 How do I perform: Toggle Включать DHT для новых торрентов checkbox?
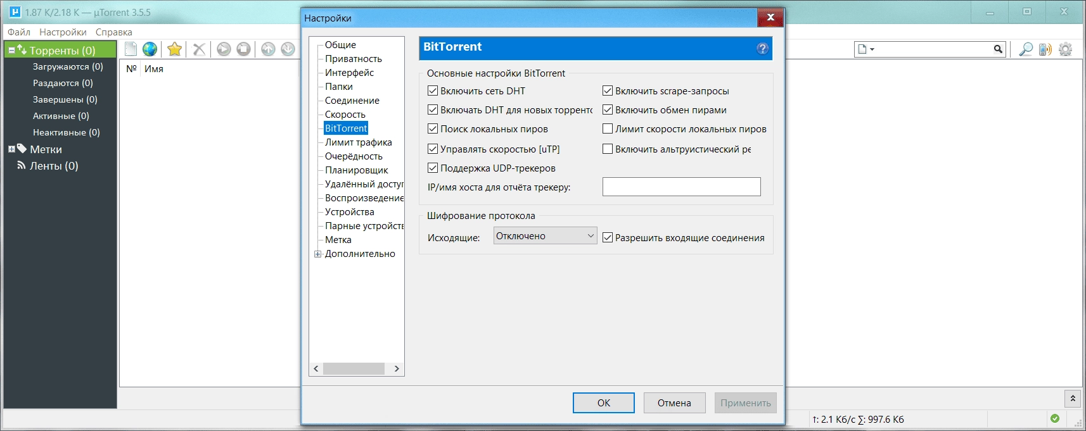pyautogui.click(x=433, y=109)
